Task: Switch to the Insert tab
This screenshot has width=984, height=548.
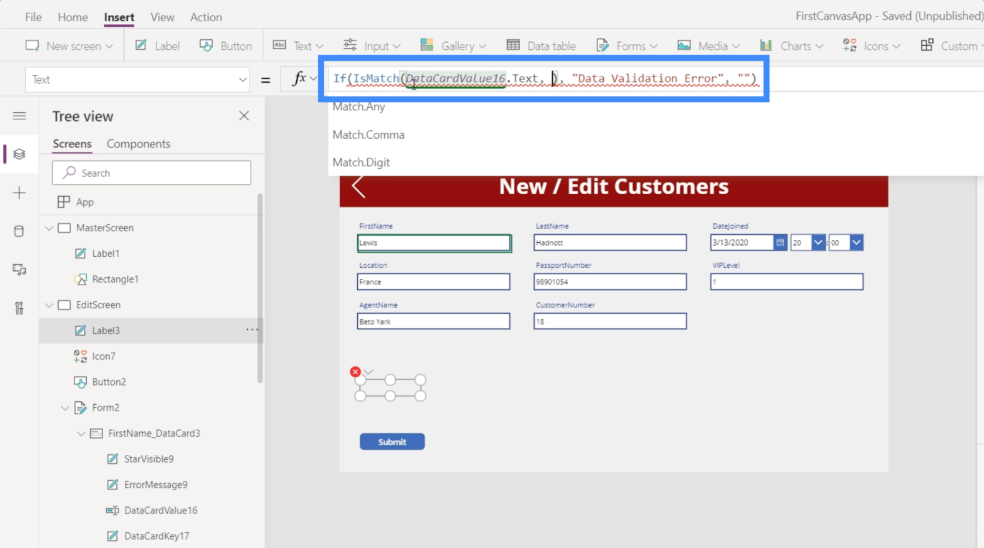Action: 119,17
